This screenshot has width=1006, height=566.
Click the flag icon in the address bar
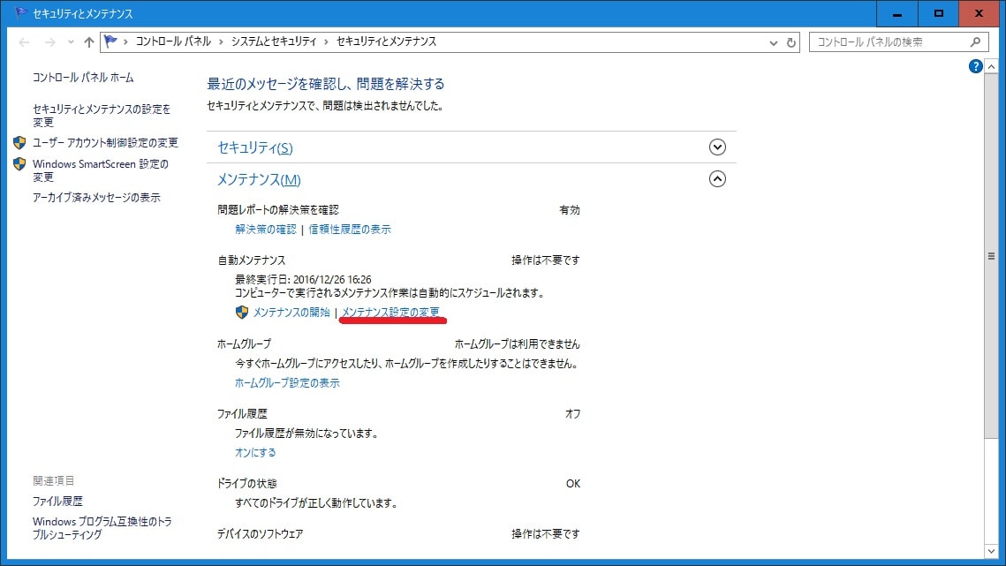click(110, 42)
